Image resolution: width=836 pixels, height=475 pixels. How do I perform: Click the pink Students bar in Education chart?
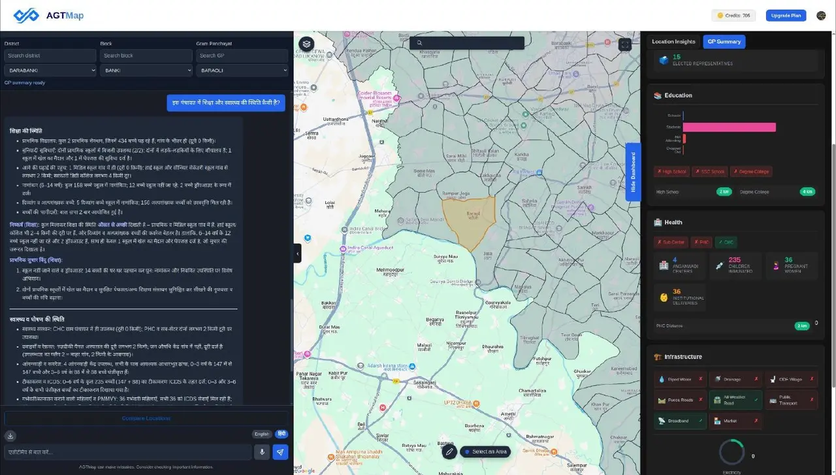(730, 127)
